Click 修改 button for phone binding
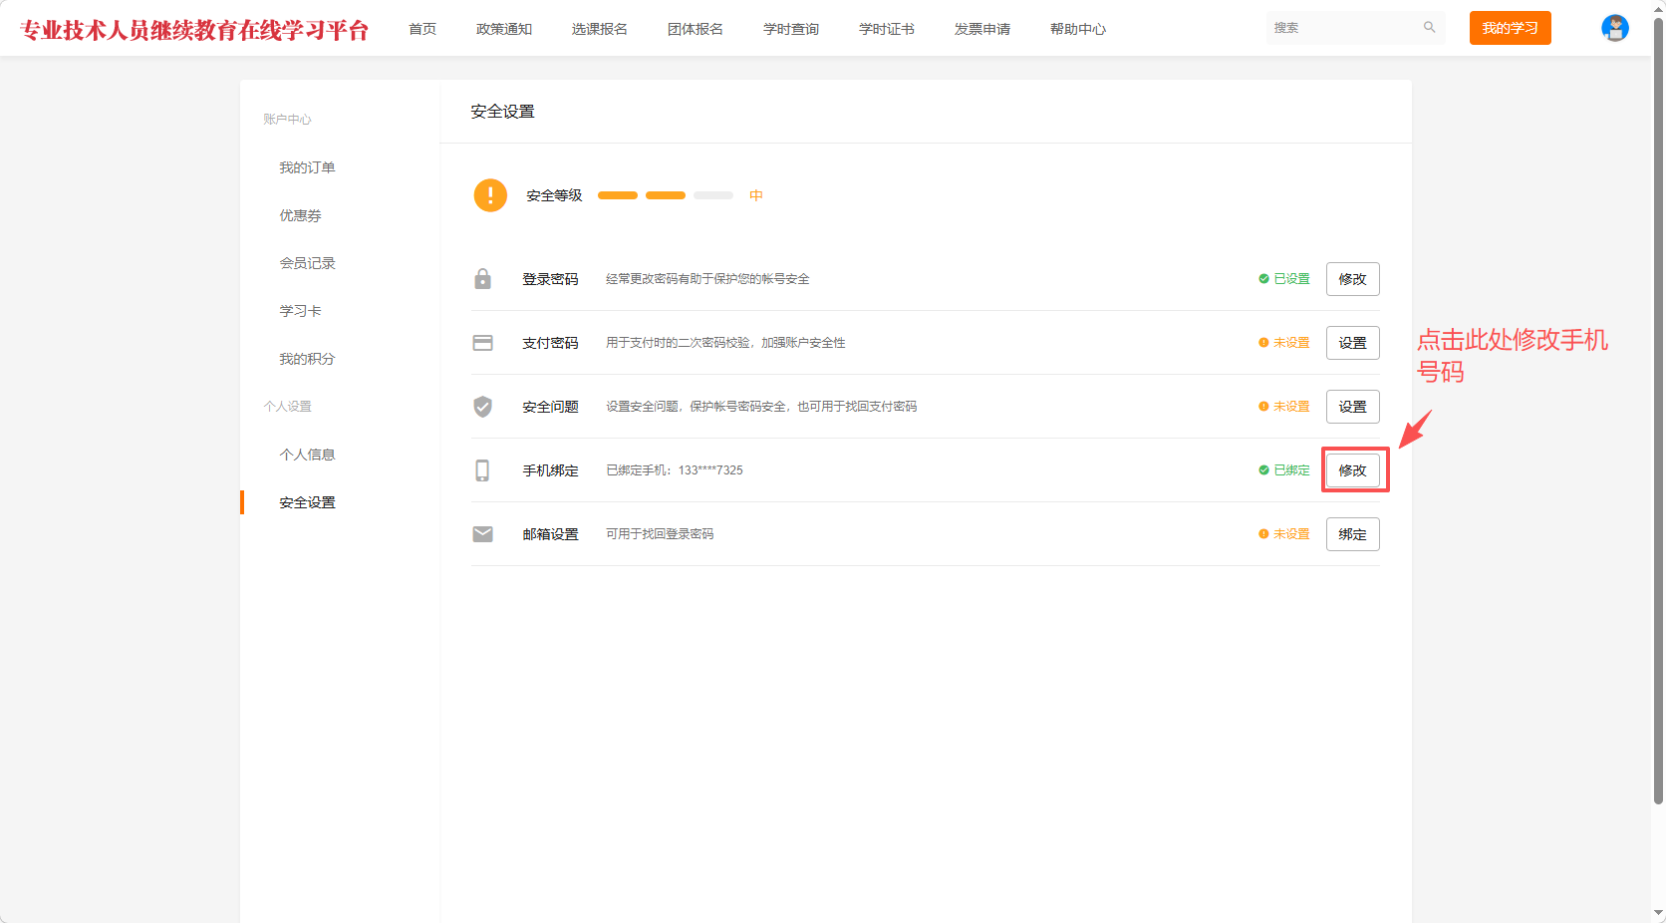1666x923 pixels. (x=1352, y=470)
